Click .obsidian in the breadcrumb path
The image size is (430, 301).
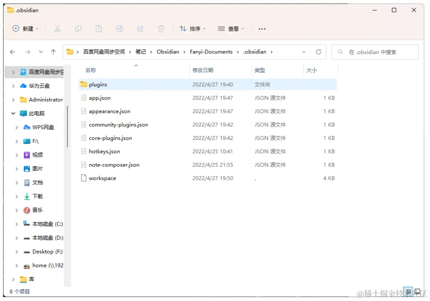(x=255, y=52)
